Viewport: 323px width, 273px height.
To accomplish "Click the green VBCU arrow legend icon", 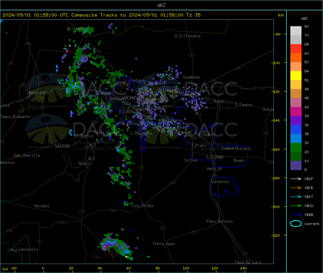I will pos(296,206).
